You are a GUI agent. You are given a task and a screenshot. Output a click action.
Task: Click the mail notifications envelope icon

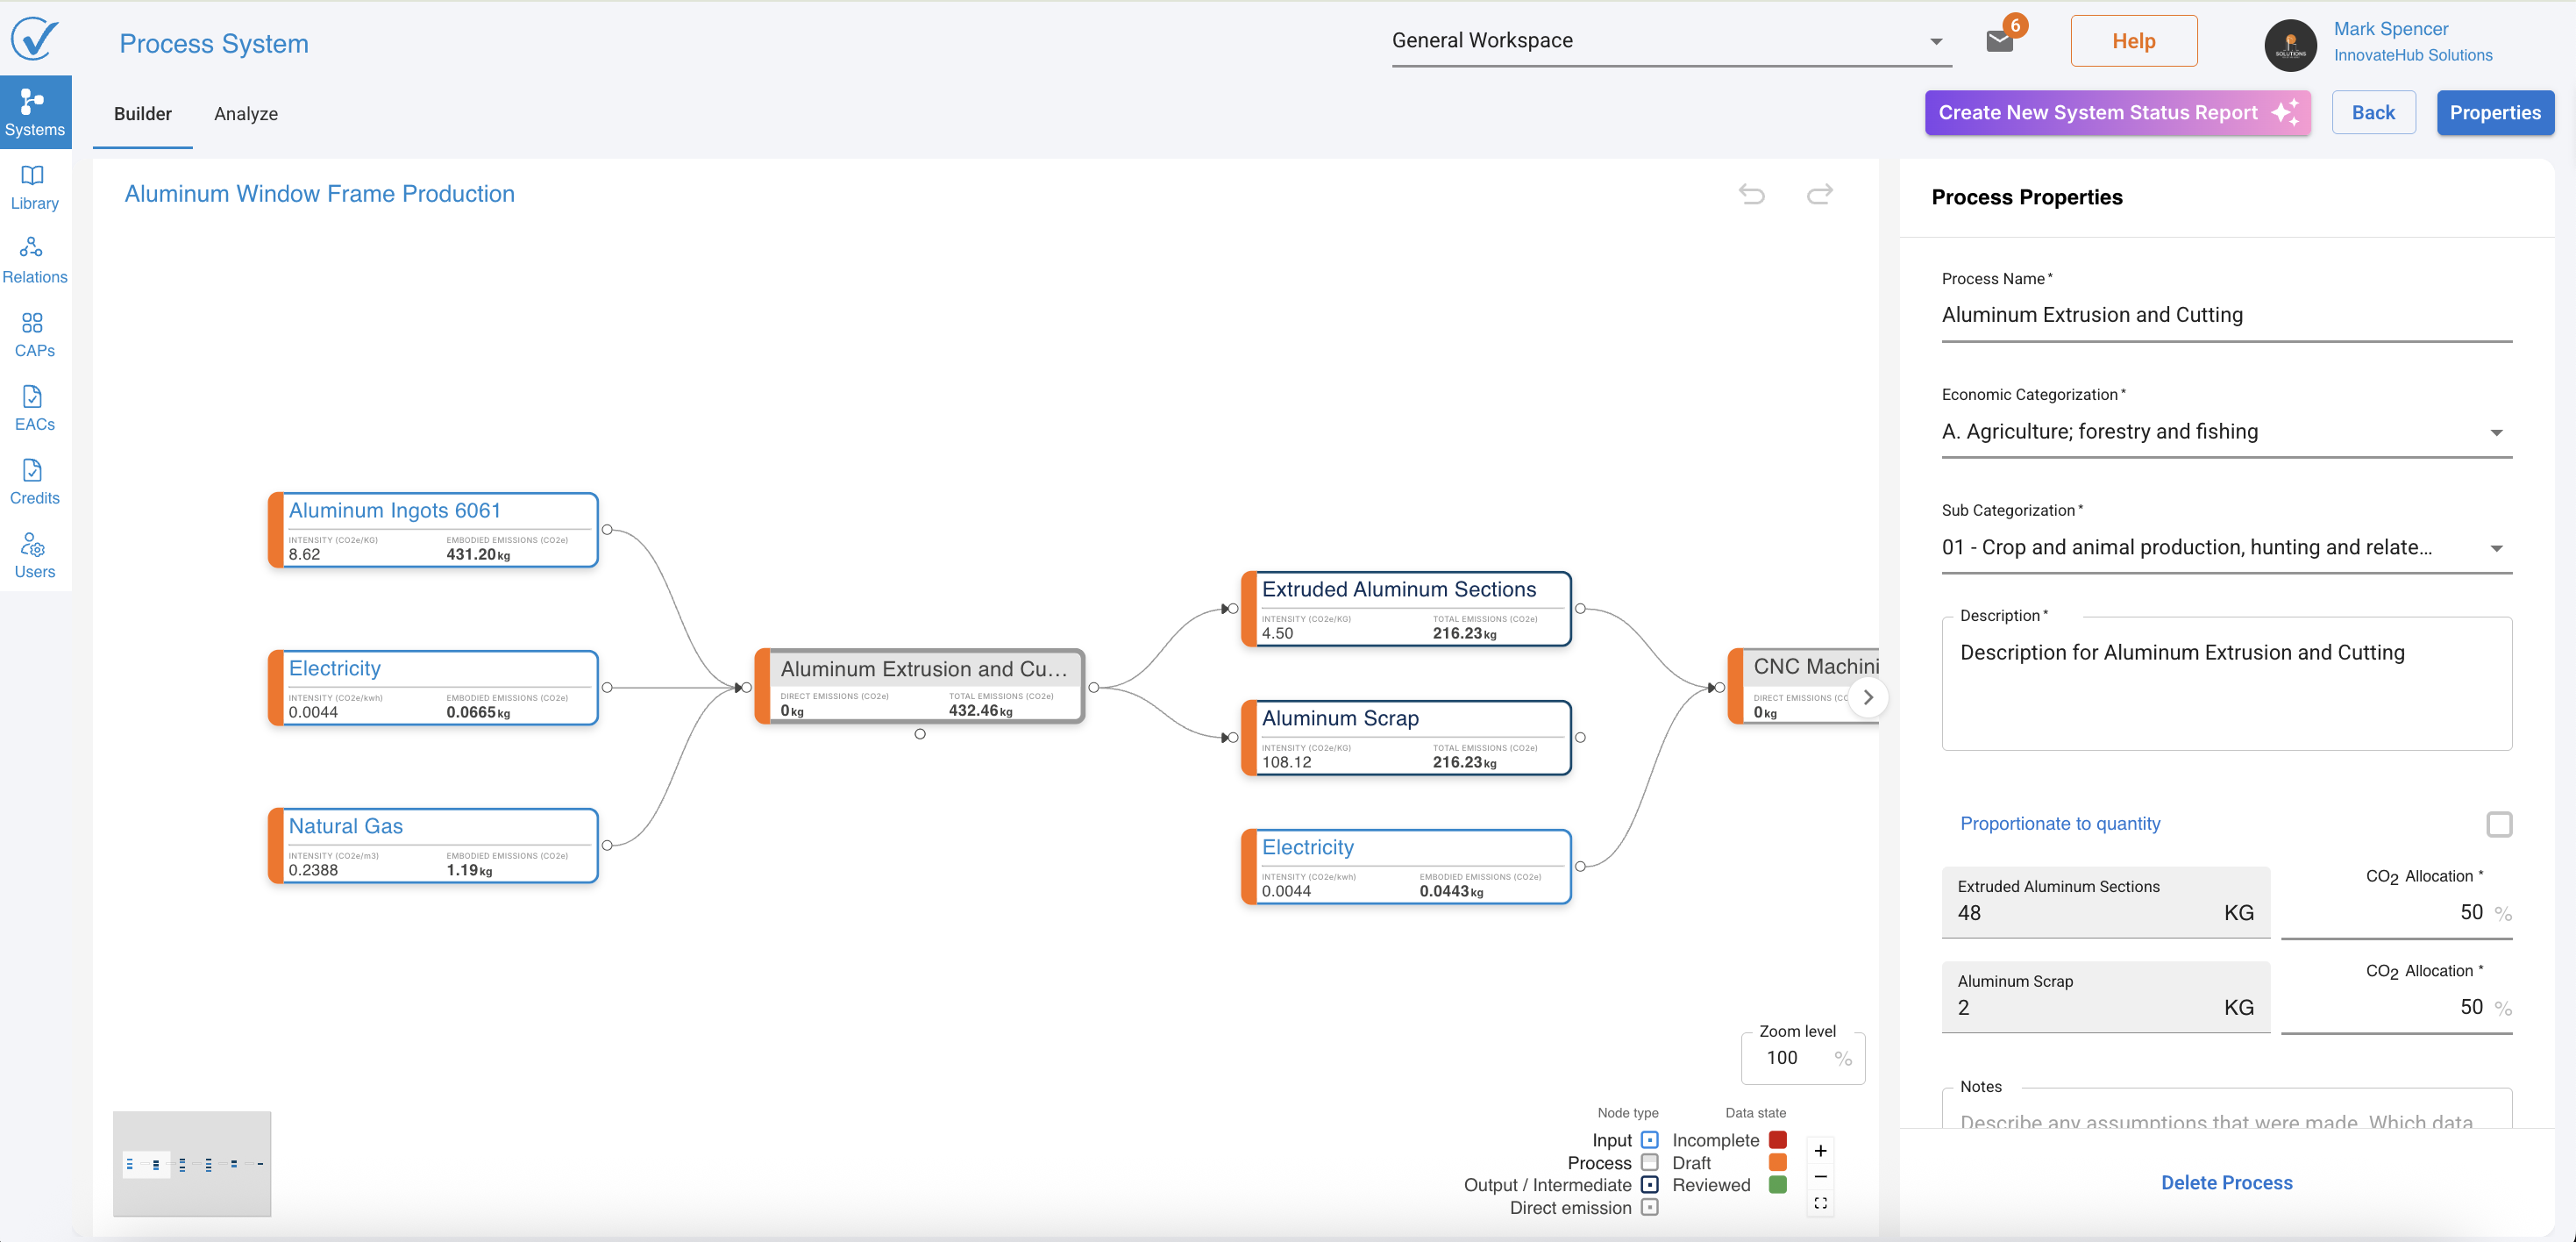coord(1998,41)
